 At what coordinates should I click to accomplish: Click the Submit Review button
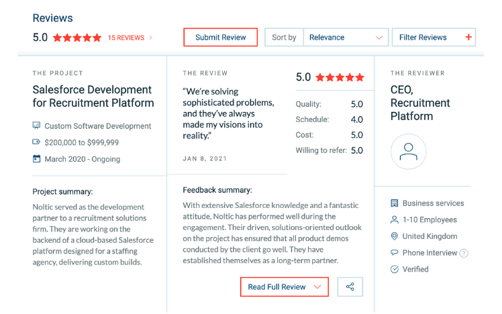point(220,38)
